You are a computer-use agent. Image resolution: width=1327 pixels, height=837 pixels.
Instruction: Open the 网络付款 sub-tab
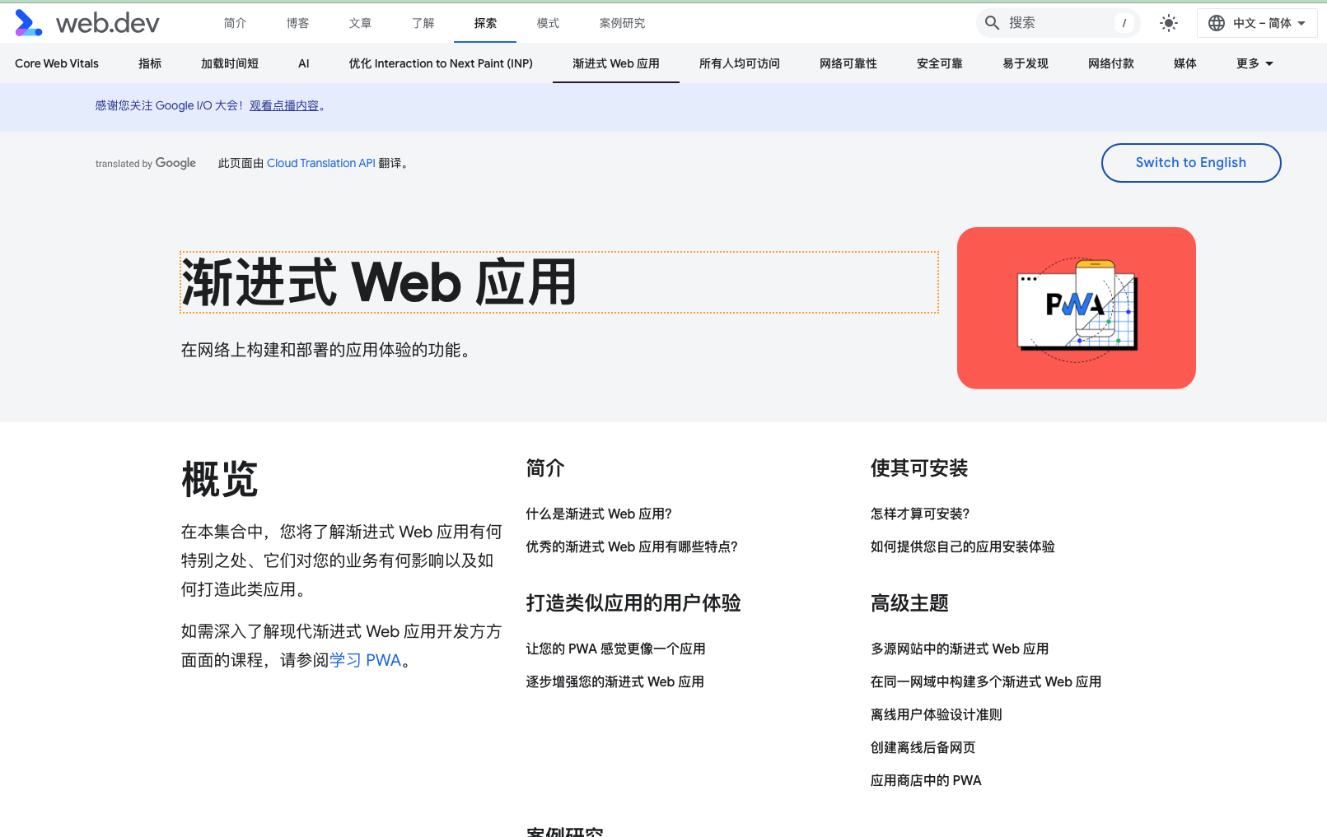1111,63
